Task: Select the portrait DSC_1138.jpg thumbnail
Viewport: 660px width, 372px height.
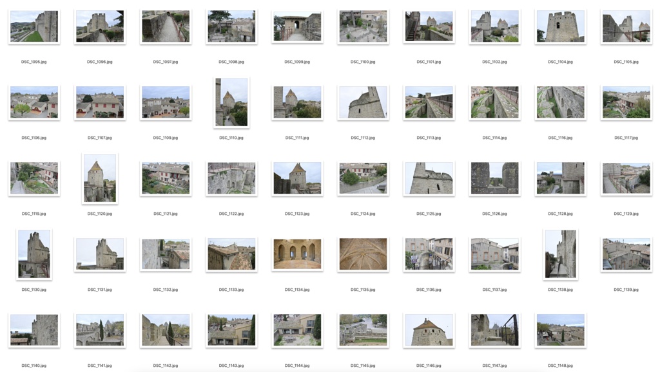Action: 560,254
